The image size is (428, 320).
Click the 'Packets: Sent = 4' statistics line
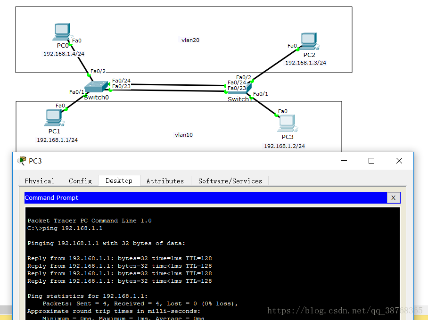140,304
